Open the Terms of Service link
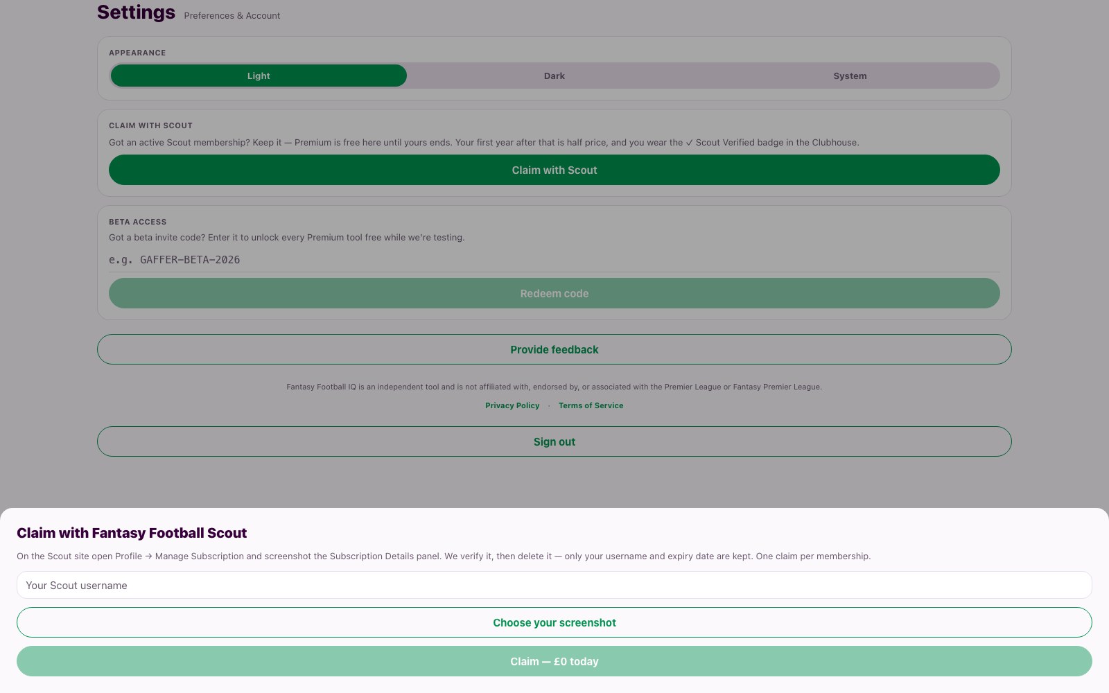 point(591,405)
